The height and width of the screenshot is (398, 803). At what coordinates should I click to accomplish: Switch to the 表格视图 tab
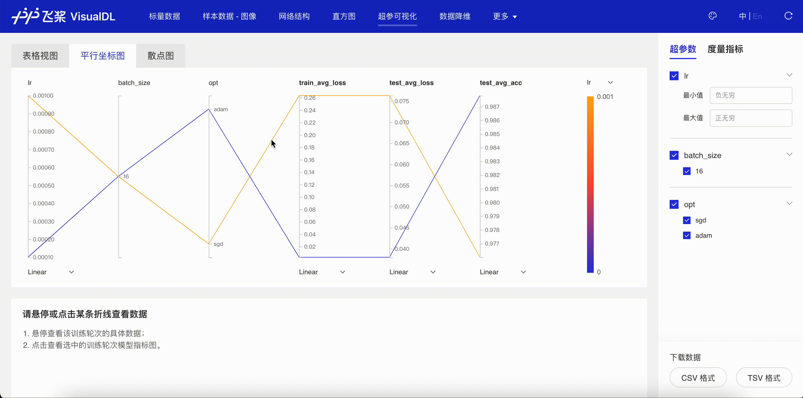[40, 56]
